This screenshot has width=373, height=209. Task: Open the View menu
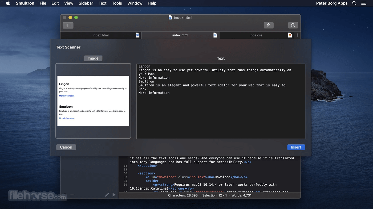(x=69, y=3)
